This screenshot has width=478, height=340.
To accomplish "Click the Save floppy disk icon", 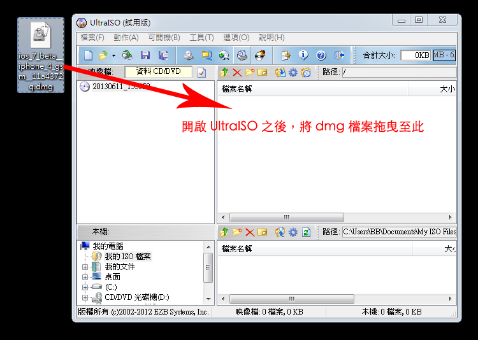I will (145, 55).
